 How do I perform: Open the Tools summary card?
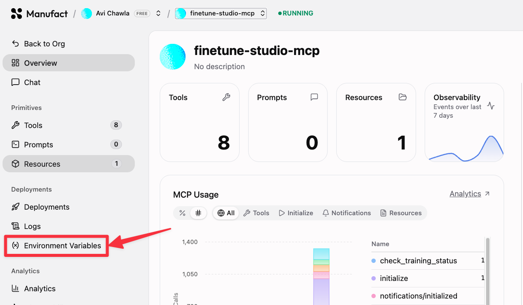tap(200, 122)
